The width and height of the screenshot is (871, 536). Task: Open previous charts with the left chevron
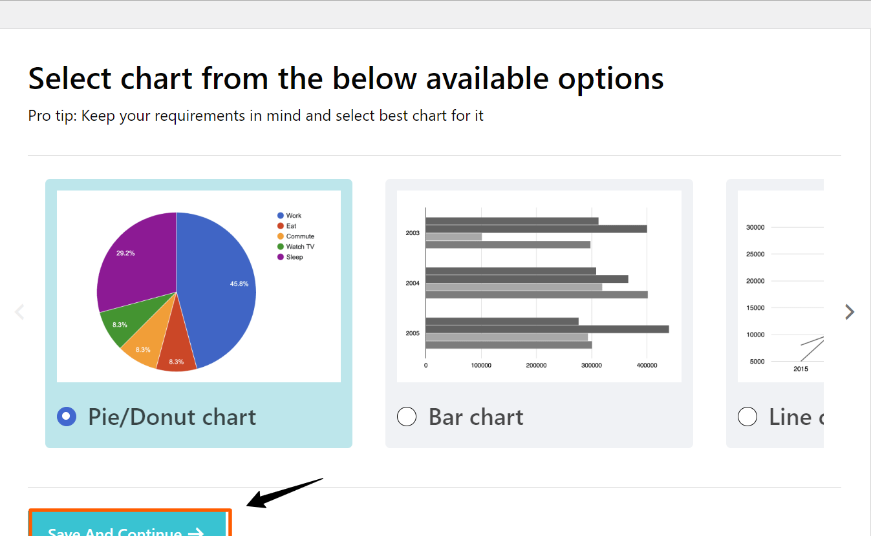19,311
